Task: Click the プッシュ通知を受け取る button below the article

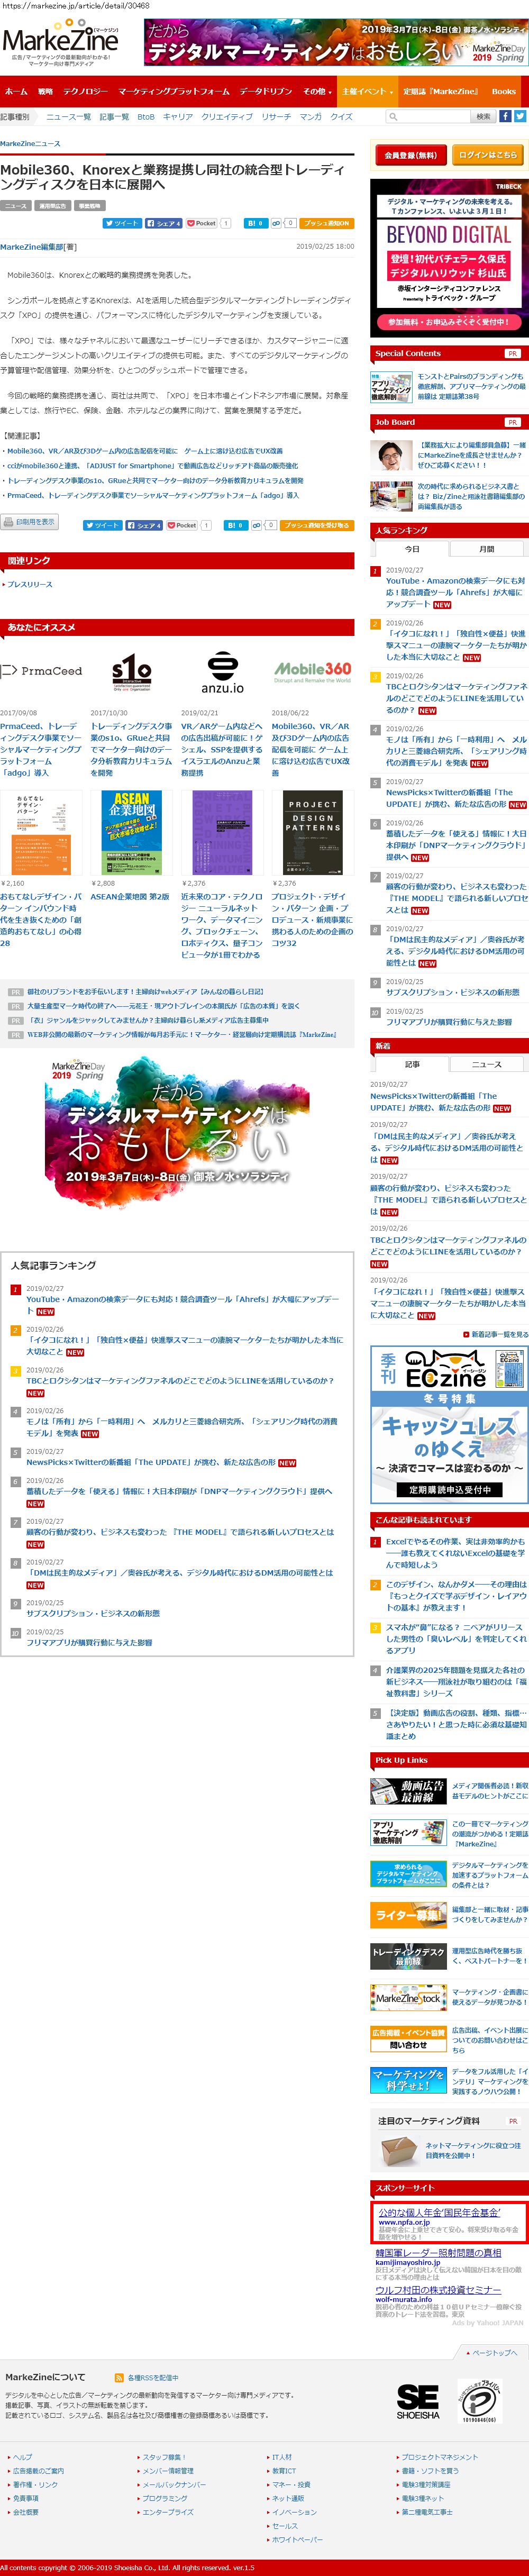Action: 316,524
